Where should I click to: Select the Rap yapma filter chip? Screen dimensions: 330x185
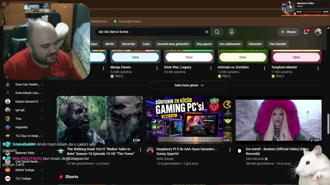tap(204, 44)
